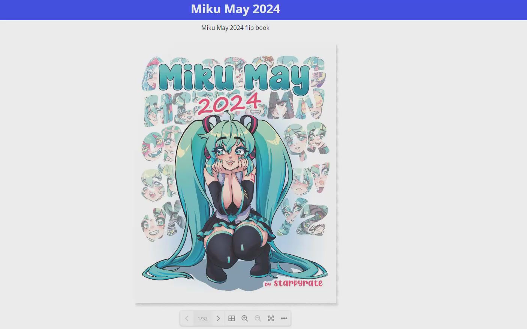Screen dimensions: 527x329
Task: Toggle fullscreen mode for the flipbook
Action: 271,319
